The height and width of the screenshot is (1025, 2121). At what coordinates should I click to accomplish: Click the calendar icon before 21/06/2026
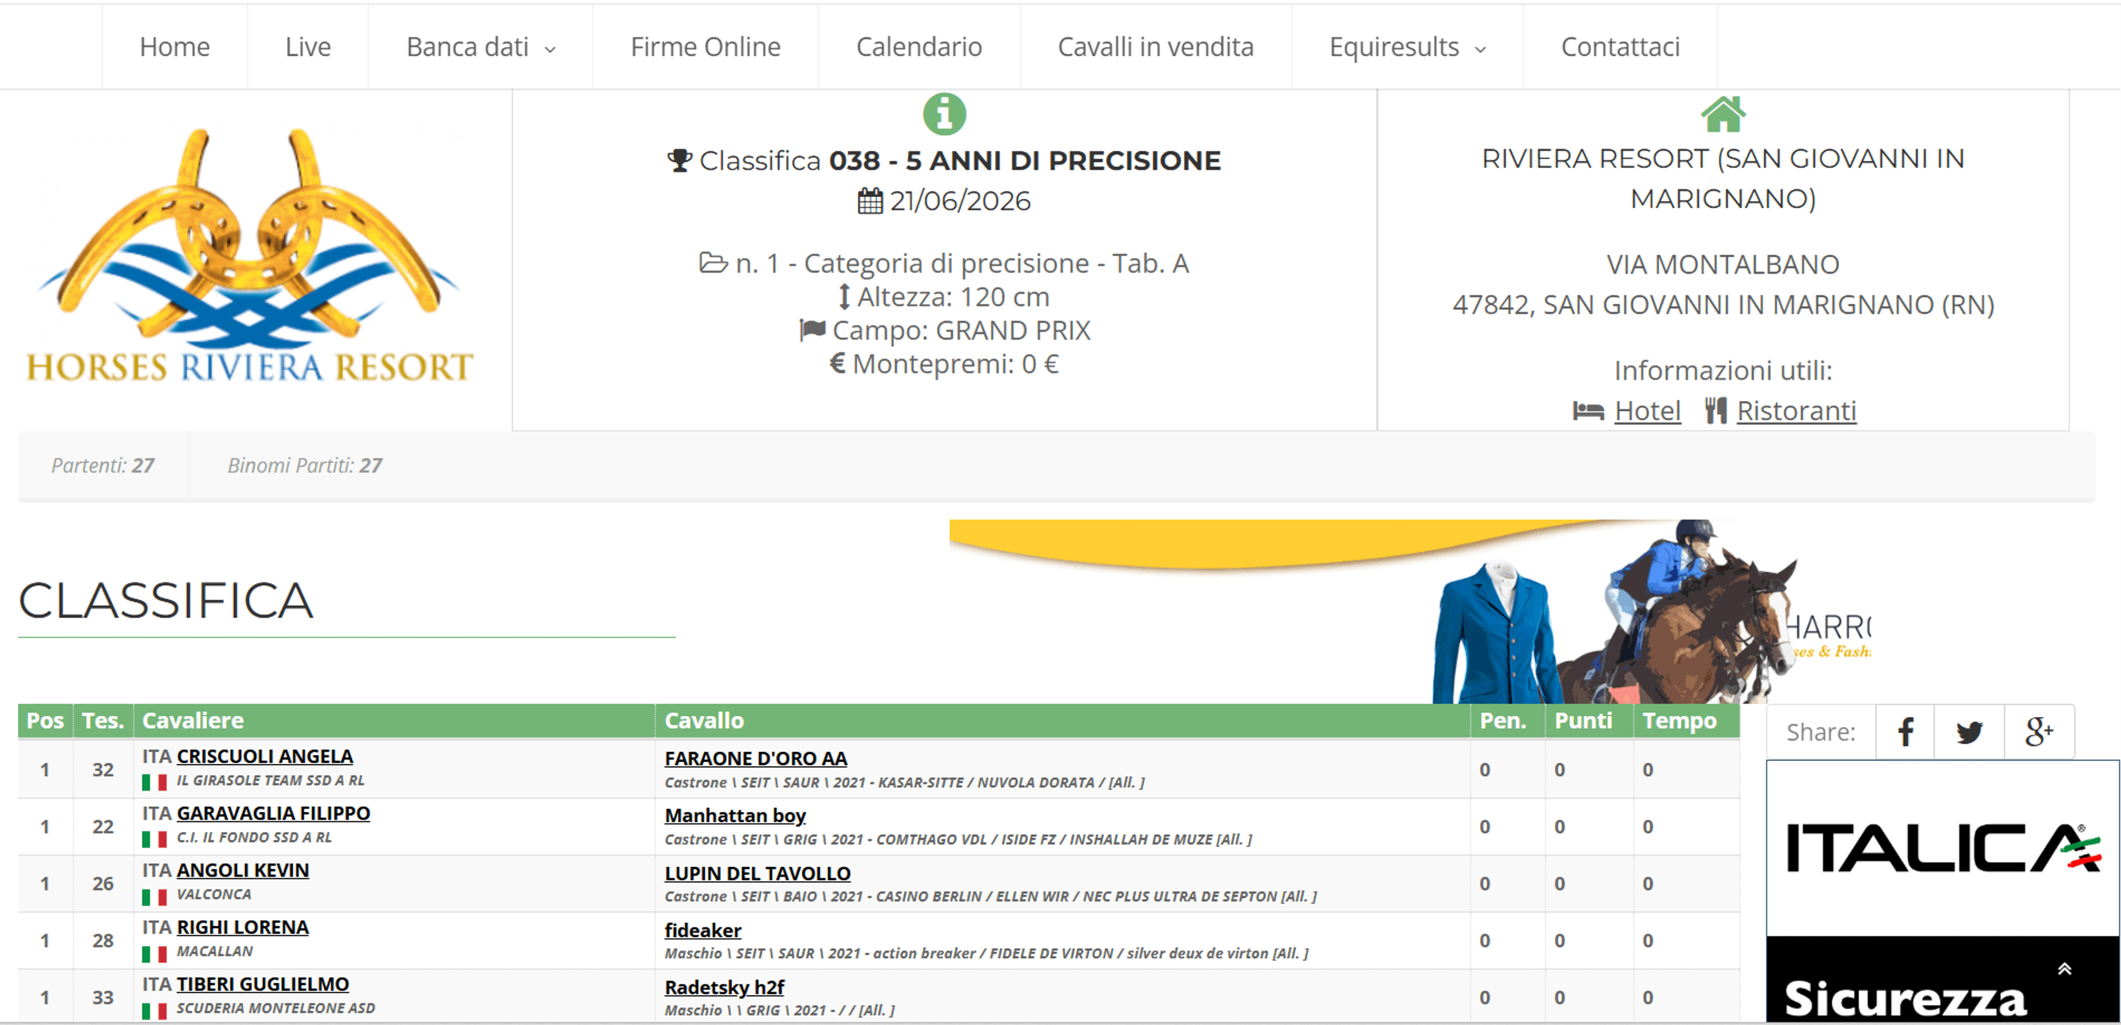[x=870, y=200]
